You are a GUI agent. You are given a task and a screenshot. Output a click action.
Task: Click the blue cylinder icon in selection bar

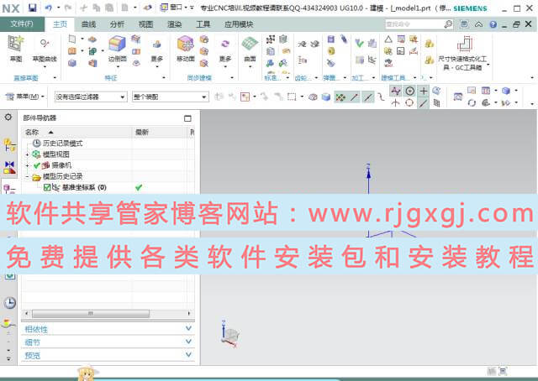pyautogui.click(x=326, y=97)
